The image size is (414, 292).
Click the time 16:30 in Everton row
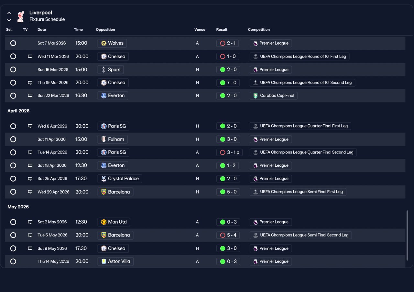pyautogui.click(x=82, y=96)
